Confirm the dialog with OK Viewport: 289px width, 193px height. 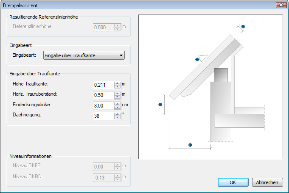click(x=233, y=182)
